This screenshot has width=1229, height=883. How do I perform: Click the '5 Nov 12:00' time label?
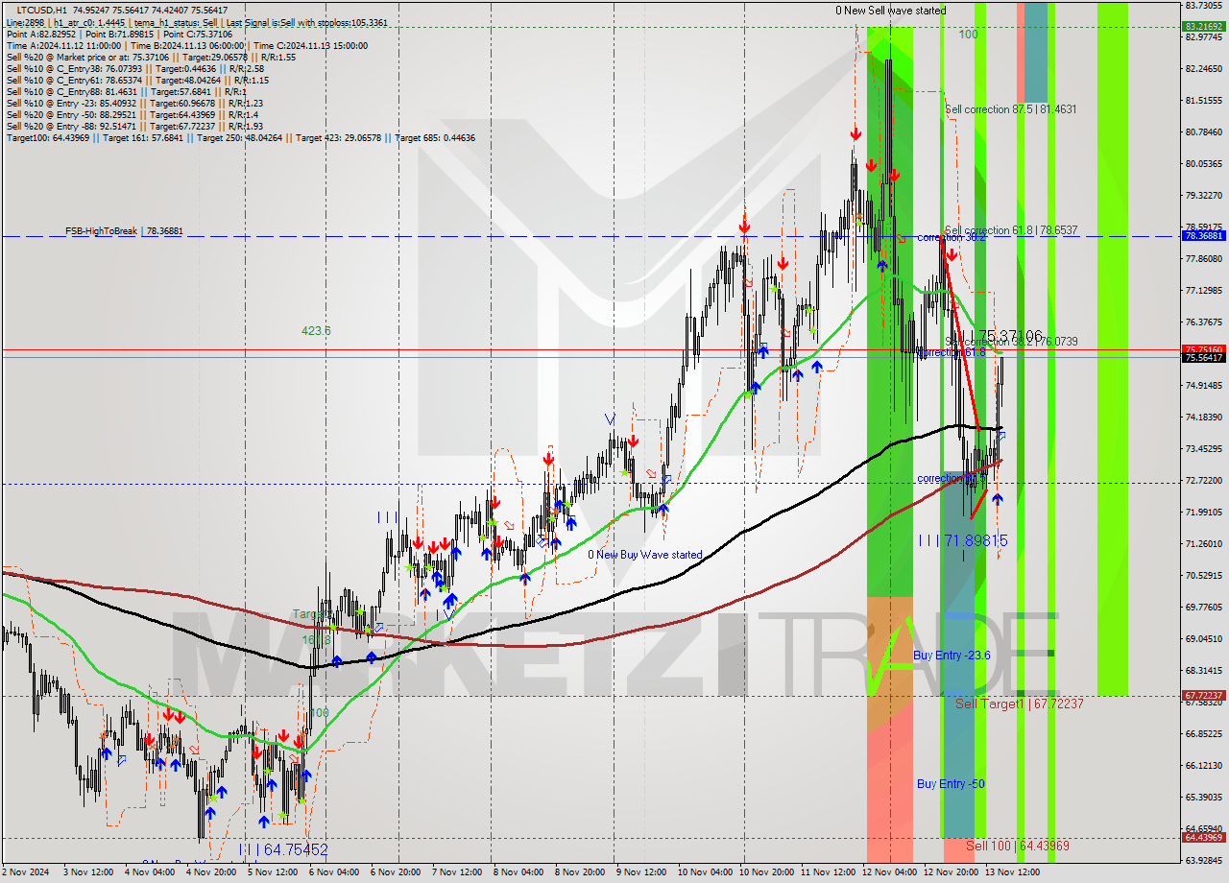(x=275, y=872)
